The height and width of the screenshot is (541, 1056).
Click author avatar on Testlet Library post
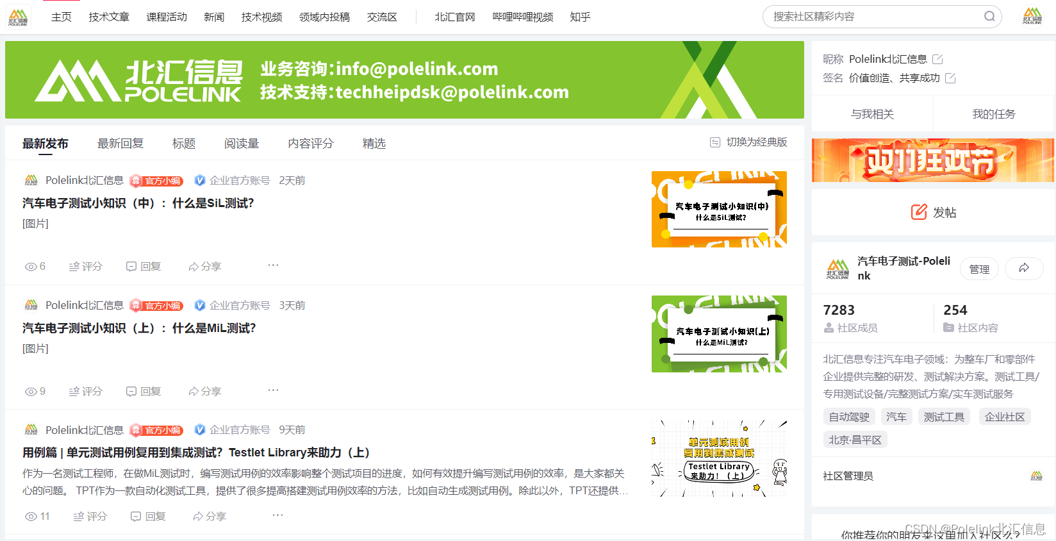tap(31, 429)
